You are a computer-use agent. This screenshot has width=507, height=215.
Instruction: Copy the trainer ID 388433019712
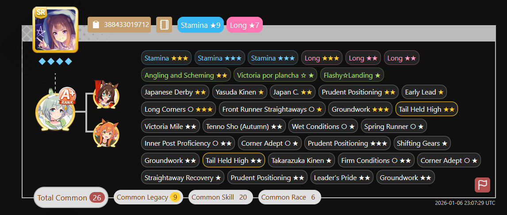pyautogui.click(x=119, y=25)
